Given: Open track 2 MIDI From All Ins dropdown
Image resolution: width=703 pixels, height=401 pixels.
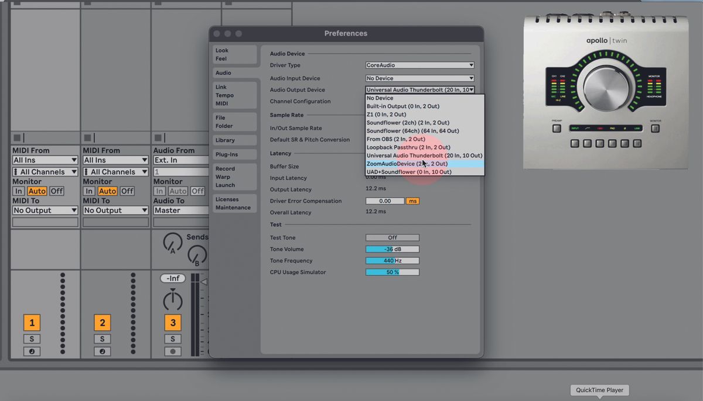Looking at the screenshot, I should point(115,160).
